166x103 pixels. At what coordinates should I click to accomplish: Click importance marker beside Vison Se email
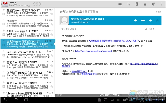point(3,93)
